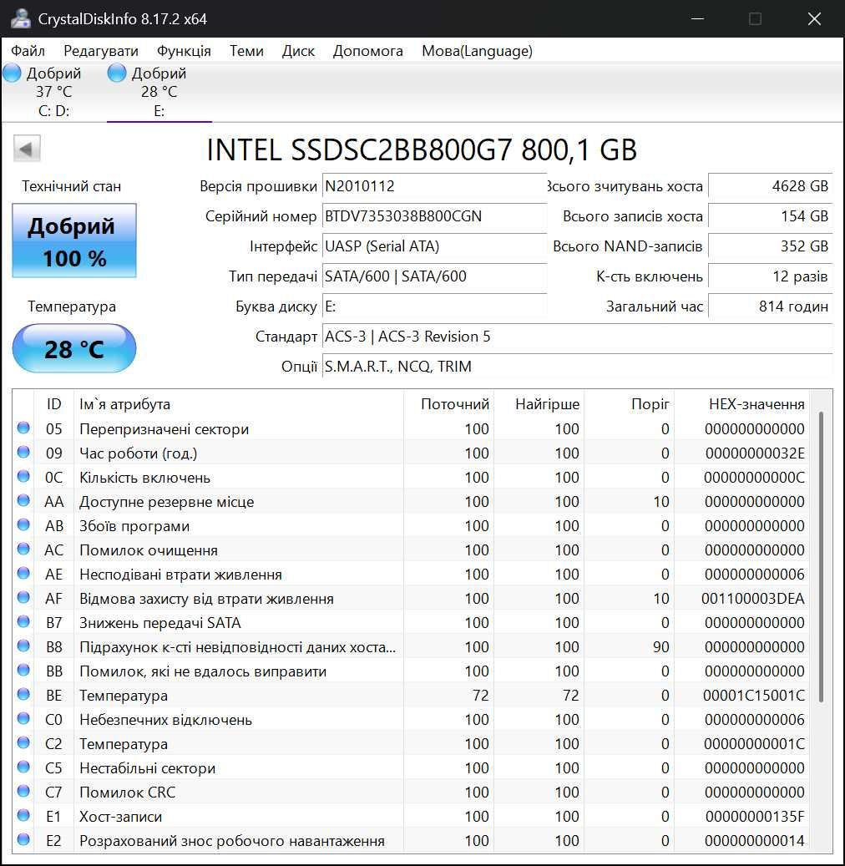Click the Технічний стан label
845x866 pixels.
pyautogui.click(x=71, y=186)
